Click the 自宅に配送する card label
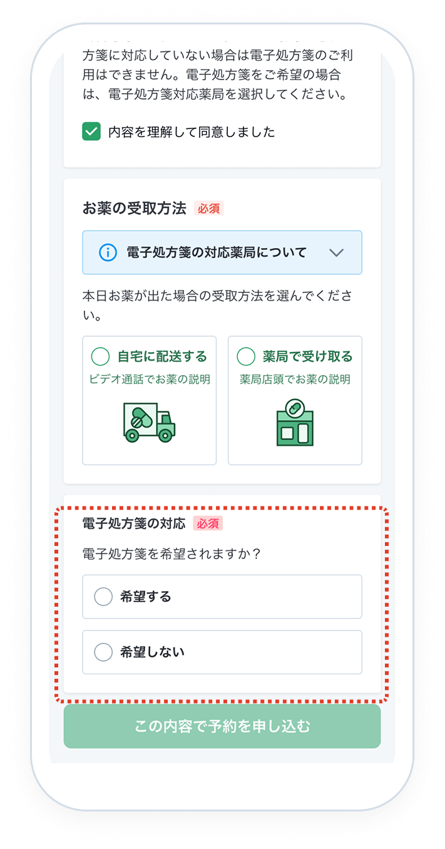The image size is (445, 849). 162,356
